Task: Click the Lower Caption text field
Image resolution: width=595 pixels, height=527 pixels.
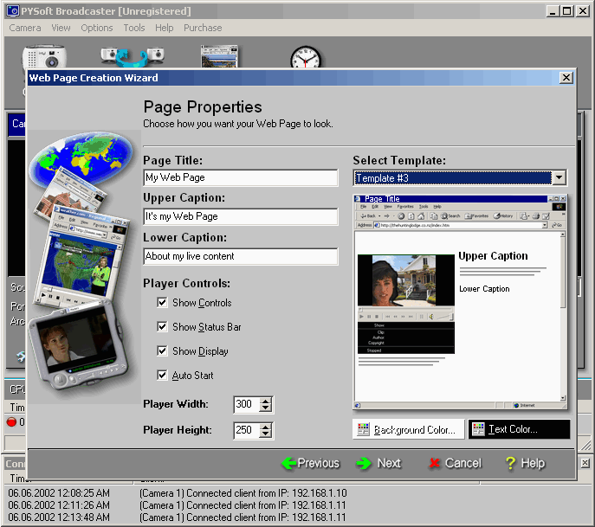Action: point(240,256)
